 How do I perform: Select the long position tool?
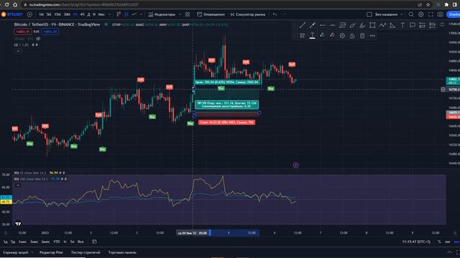click(422, 26)
